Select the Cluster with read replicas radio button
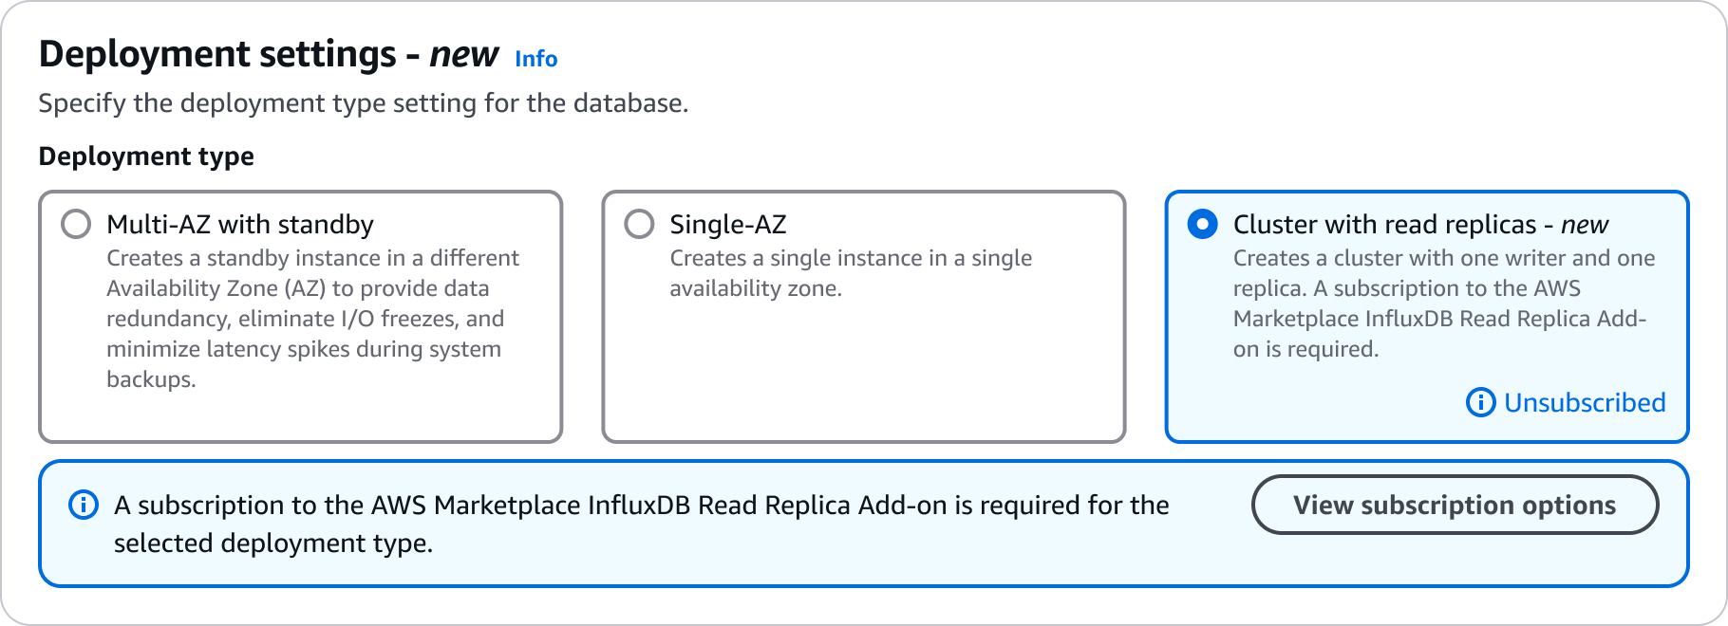 point(1202,224)
